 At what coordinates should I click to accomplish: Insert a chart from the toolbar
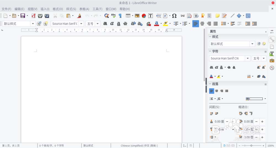(144, 16)
